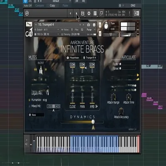Toggle the NI side panel icon
This screenshot has height=166, width=166.
[x=137, y=13]
